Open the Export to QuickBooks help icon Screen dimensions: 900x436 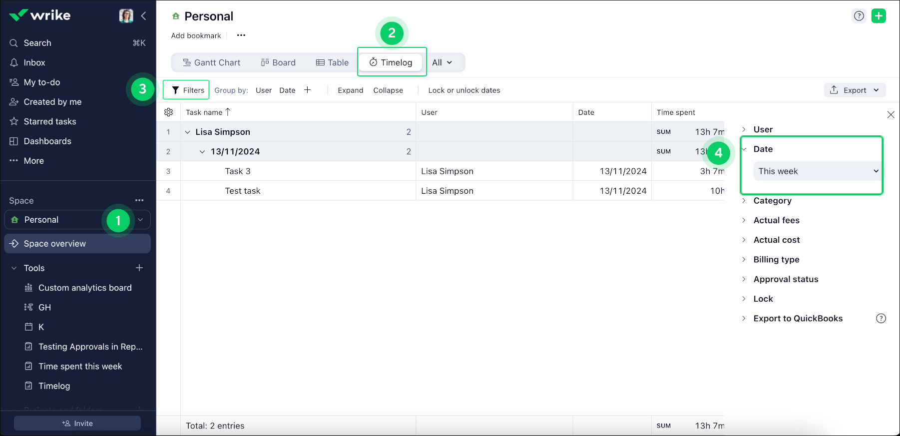pyautogui.click(x=881, y=319)
